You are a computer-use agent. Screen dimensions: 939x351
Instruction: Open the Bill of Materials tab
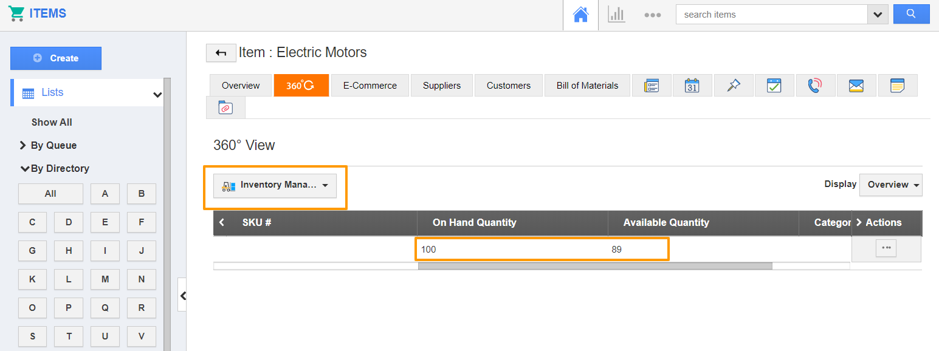pos(587,85)
